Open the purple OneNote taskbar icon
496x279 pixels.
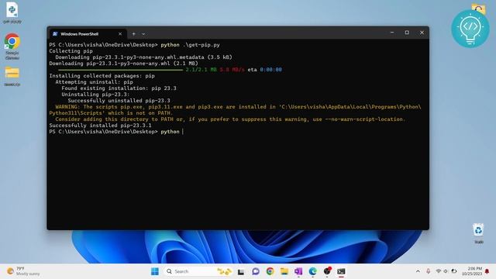tap(298, 271)
